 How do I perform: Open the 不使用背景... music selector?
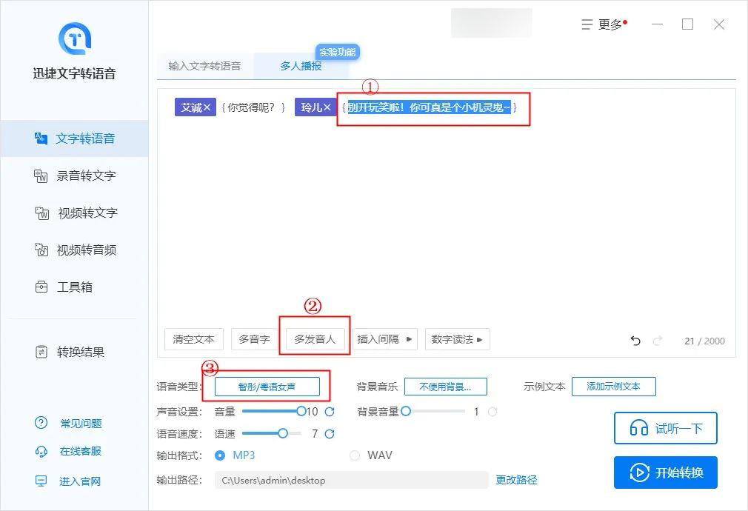(x=446, y=387)
